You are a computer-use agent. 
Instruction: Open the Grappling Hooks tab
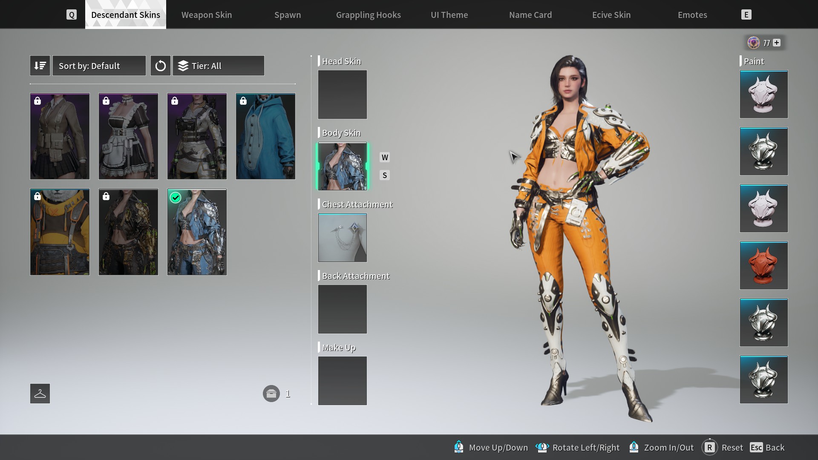pos(368,15)
